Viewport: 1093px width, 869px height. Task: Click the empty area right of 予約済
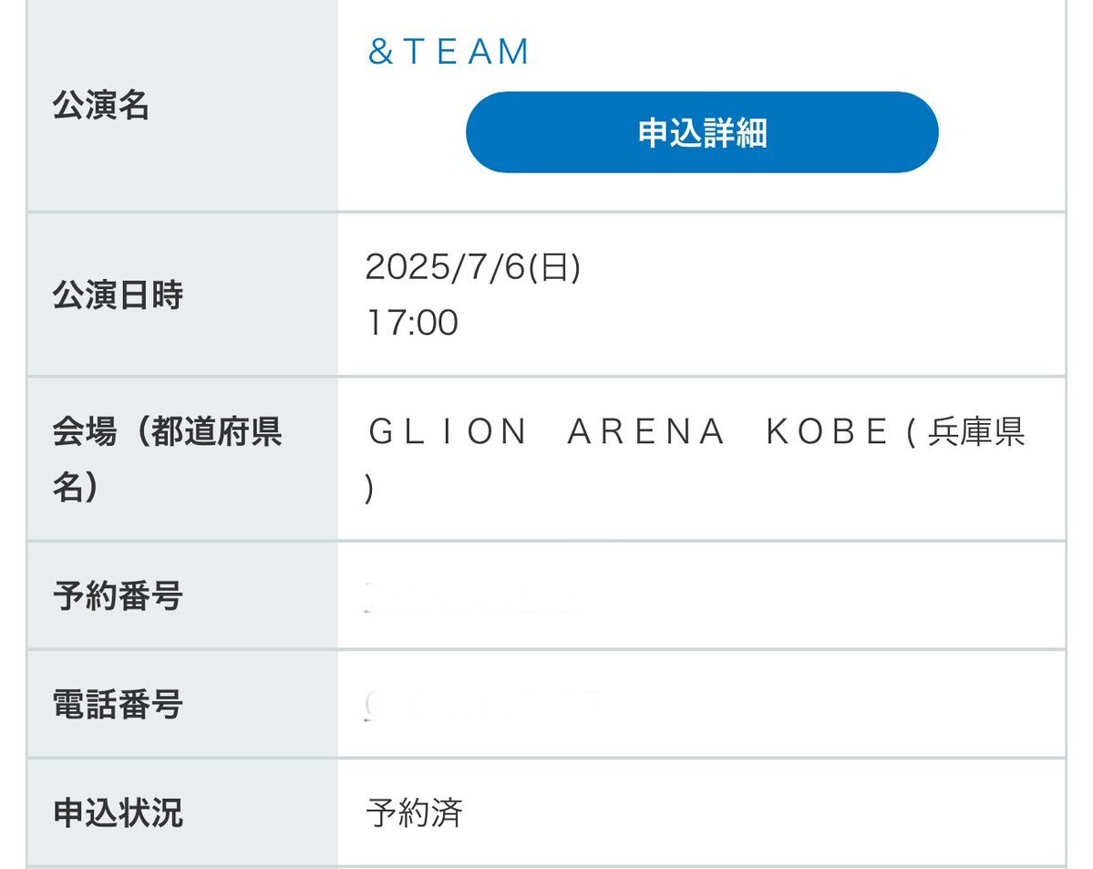763,812
